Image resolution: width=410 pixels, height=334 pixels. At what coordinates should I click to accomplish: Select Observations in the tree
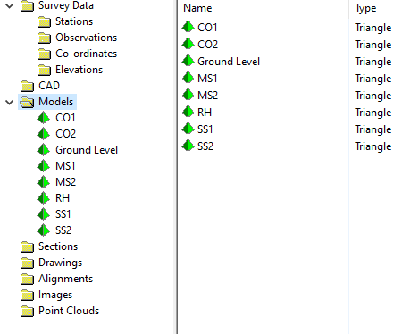click(87, 38)
